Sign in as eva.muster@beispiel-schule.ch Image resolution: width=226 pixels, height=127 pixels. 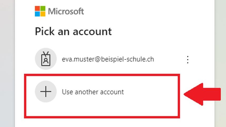pos(108,59)
